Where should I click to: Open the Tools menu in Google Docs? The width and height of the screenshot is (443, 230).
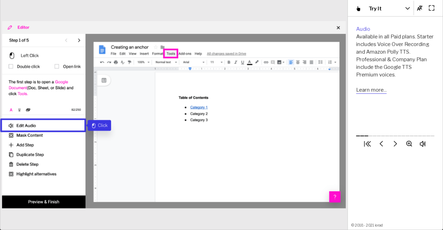pos(171,54)
